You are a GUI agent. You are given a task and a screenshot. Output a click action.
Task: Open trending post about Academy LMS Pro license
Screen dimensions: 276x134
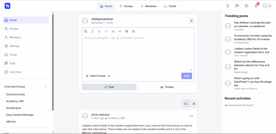[x=253, y=38]
